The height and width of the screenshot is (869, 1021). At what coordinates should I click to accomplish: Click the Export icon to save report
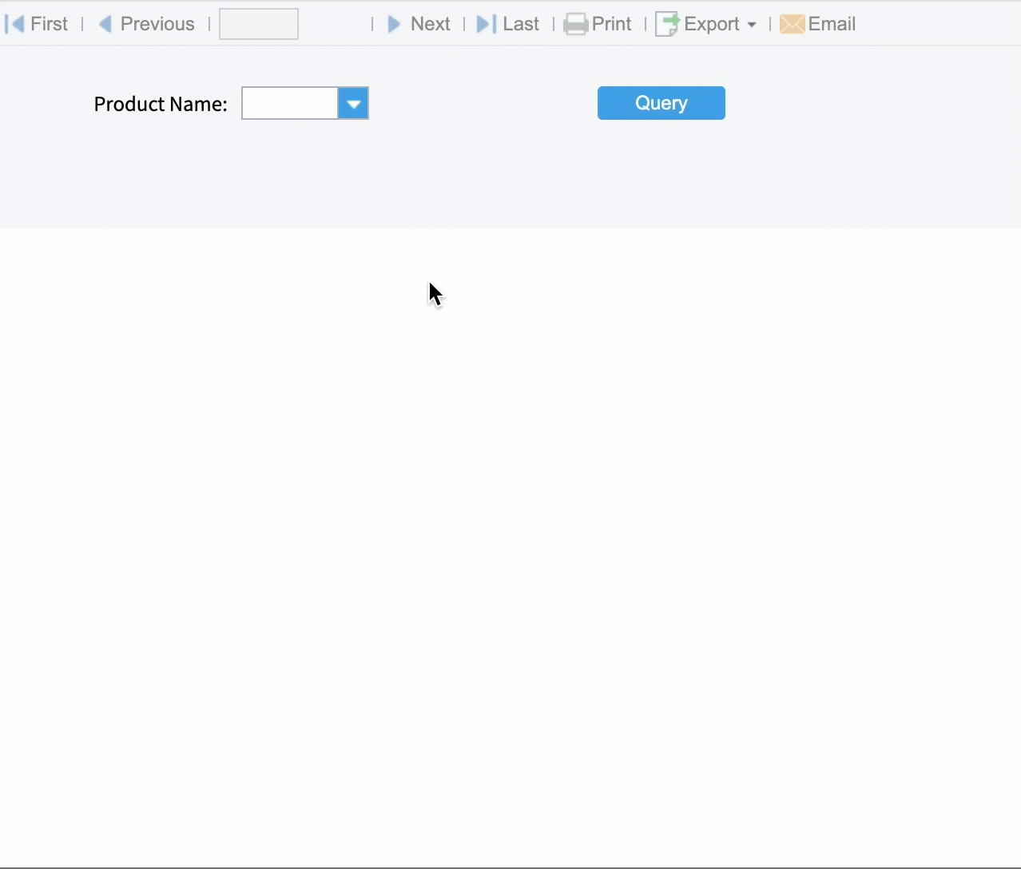click(x=665, y=23)
